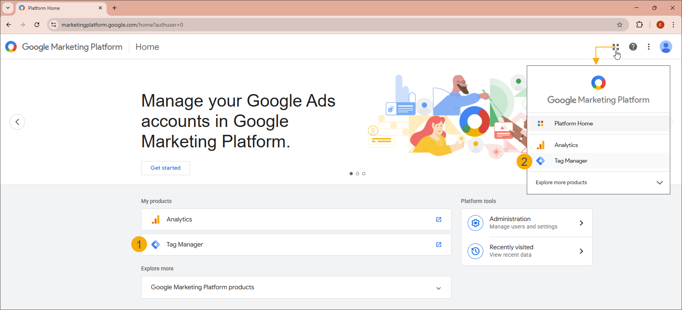Select Analytics in switcher menu
The width and height of the screenshot is (682, 310).
pos(598,145)
